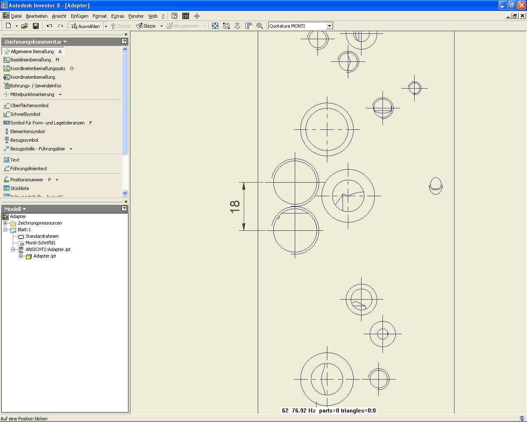The height and width of the screenshot is (422, 527).
Task: Click the Auswählen button
Action: click(x=86, y=26)
